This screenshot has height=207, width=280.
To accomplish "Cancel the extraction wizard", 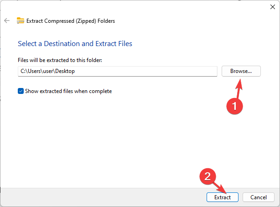I will coord(258,197).
